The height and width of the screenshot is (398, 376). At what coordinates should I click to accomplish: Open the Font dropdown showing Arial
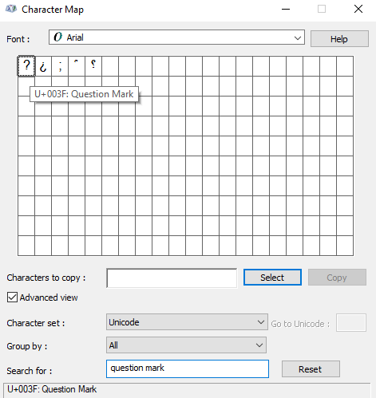[x=176, y=37]
